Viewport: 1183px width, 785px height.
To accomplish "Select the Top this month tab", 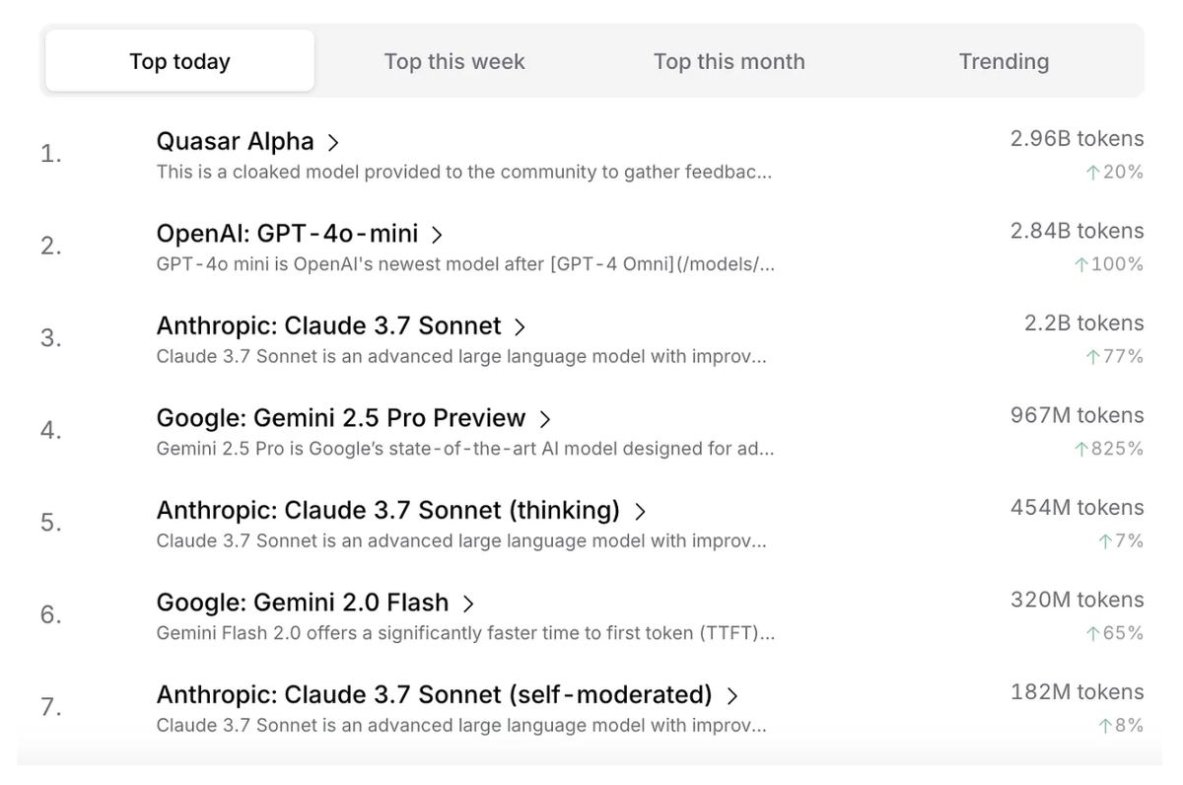I will [x=729, y=61].
